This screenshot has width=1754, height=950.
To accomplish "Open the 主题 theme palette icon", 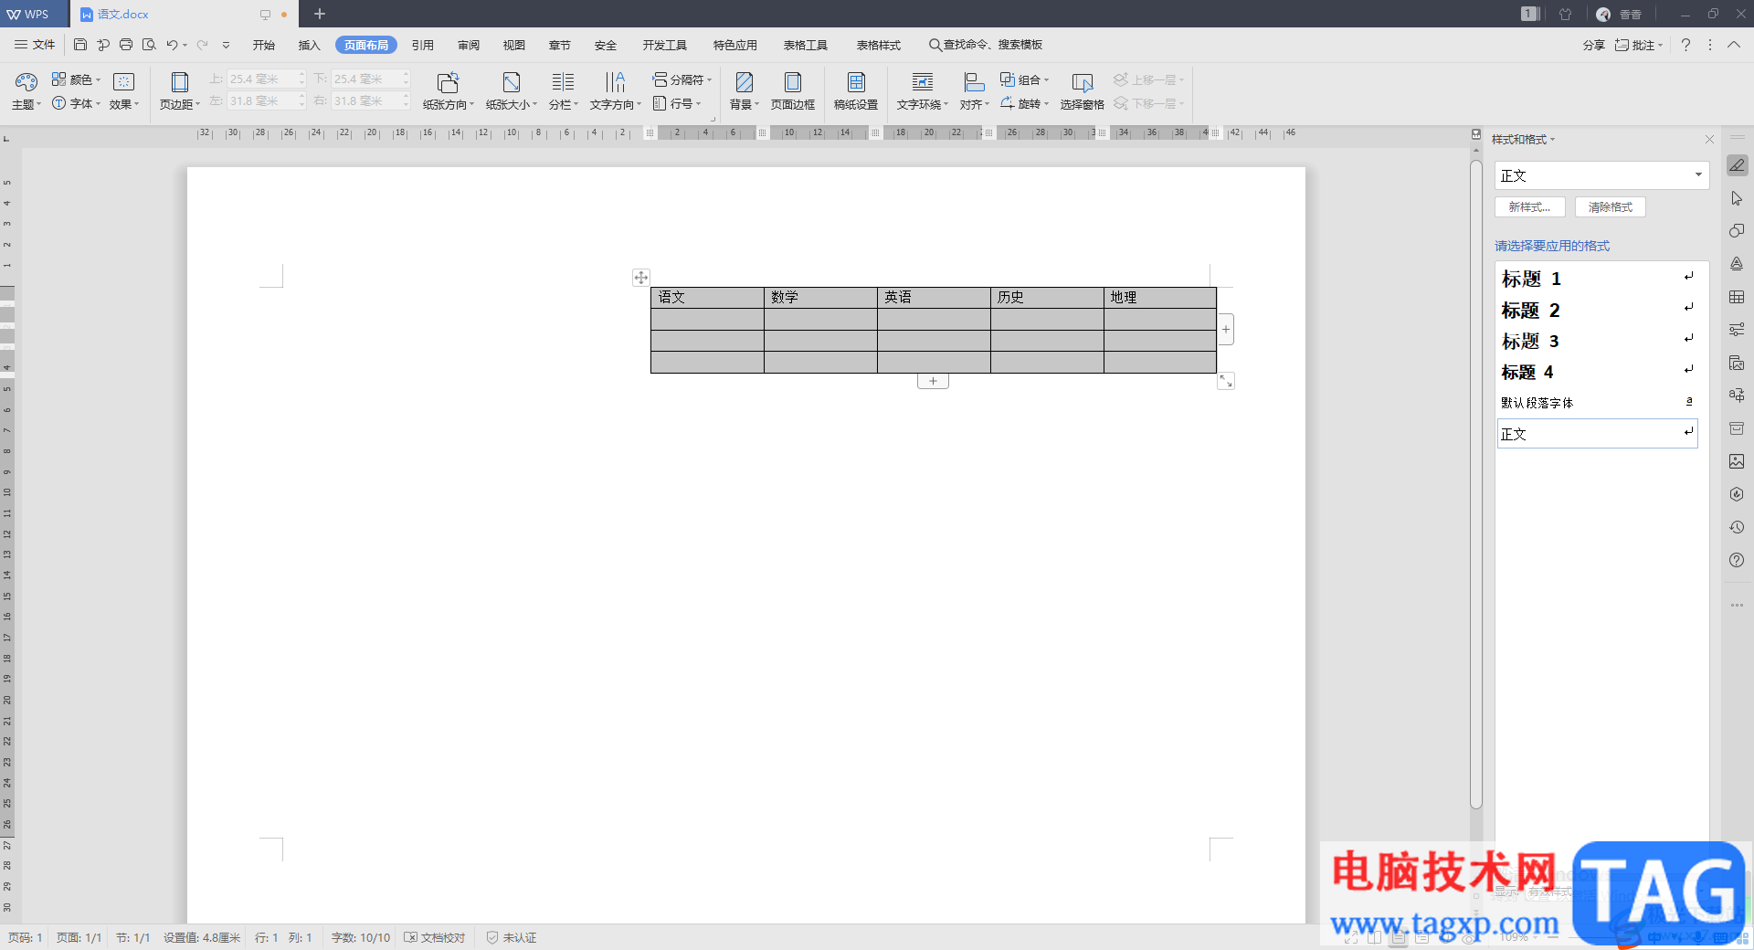I will click(x=26, y=83).
